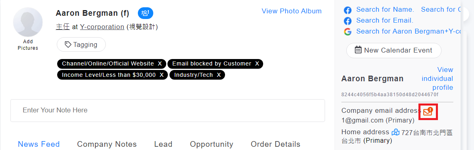Go to the Order Details tab
Image resolution: width=474 pixels, height=150 pixels.
[275, 144]
